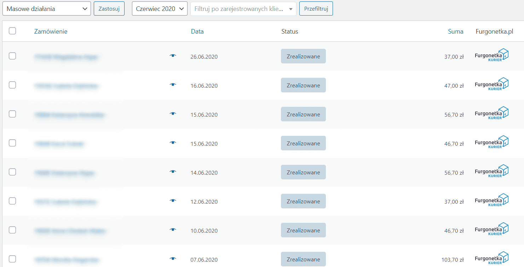Click Furgonetka icon beside the 46,70 zł order from 10.06.2020
This screenshot has height=267, width=524.
click(x=492, y=229)
